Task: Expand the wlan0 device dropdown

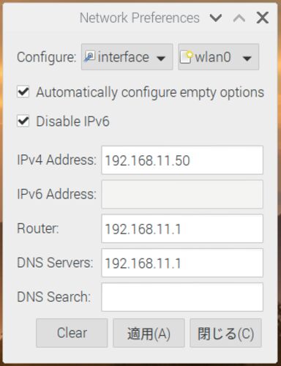Action: tap(218, 57)
